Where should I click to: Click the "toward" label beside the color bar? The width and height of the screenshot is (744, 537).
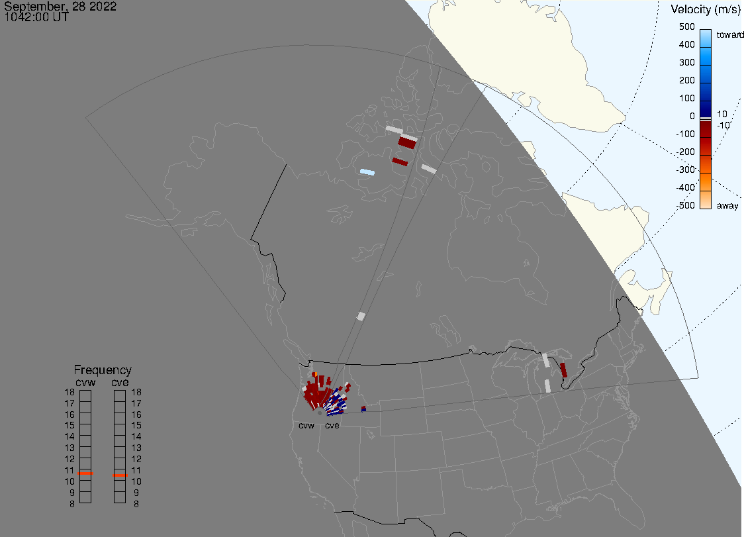[729, 34]
